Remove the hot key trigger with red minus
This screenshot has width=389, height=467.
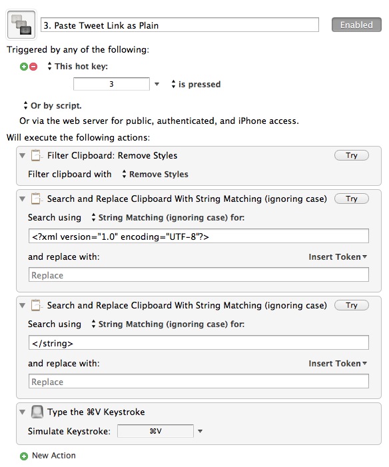tap(33, 67)
